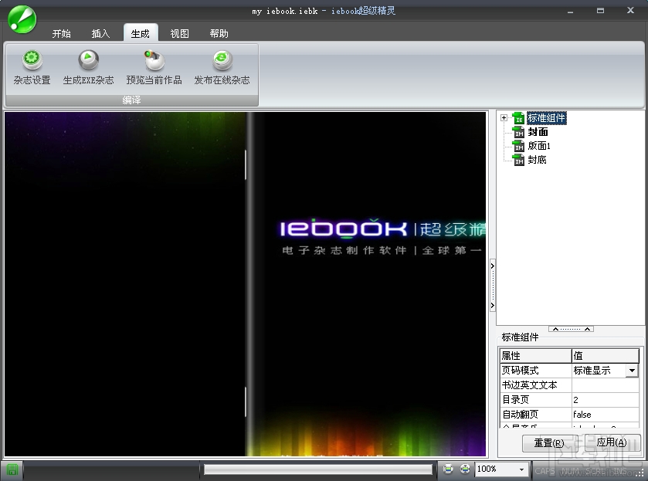This screenshot has height=481, width=648.
Task: Click the 值 column header
Action: click(x=606, y=355)
